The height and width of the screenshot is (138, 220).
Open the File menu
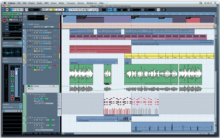[19, 3]
